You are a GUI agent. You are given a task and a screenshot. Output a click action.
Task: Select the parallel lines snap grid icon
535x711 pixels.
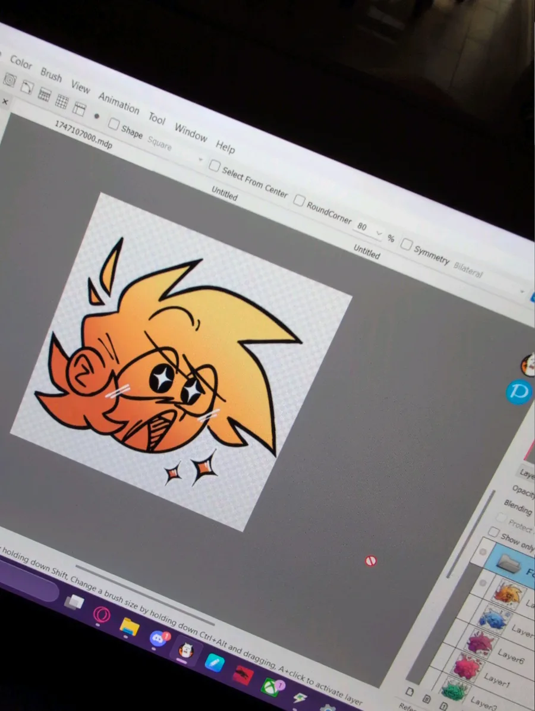(45, 95)
